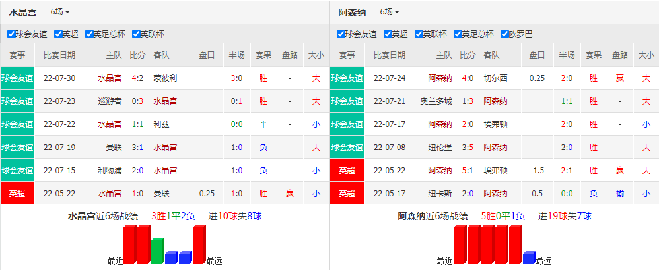Click the red 英超 tag on the 纽卡斯 vs 阿森纳 row

pyautogui.click(x=347, y=193)
